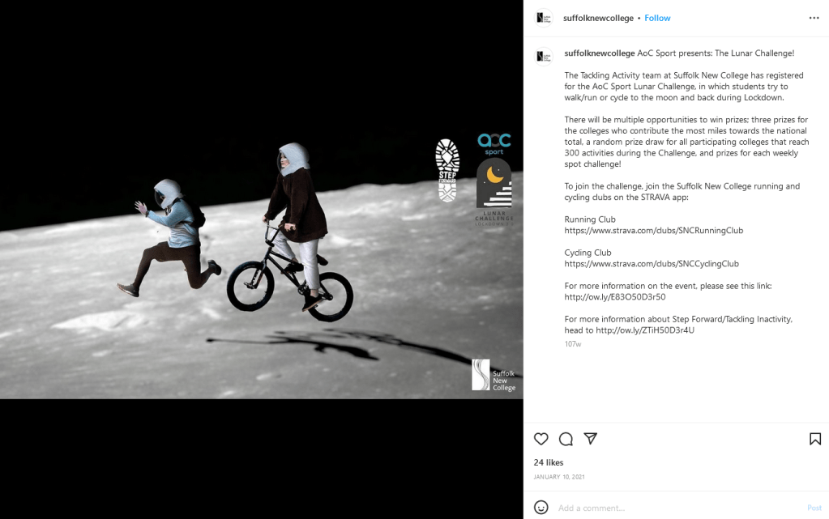This screenshot has width=829, height=519.
Task: Click the January 10, 2021 date stamp
Action: pos(558,477)
